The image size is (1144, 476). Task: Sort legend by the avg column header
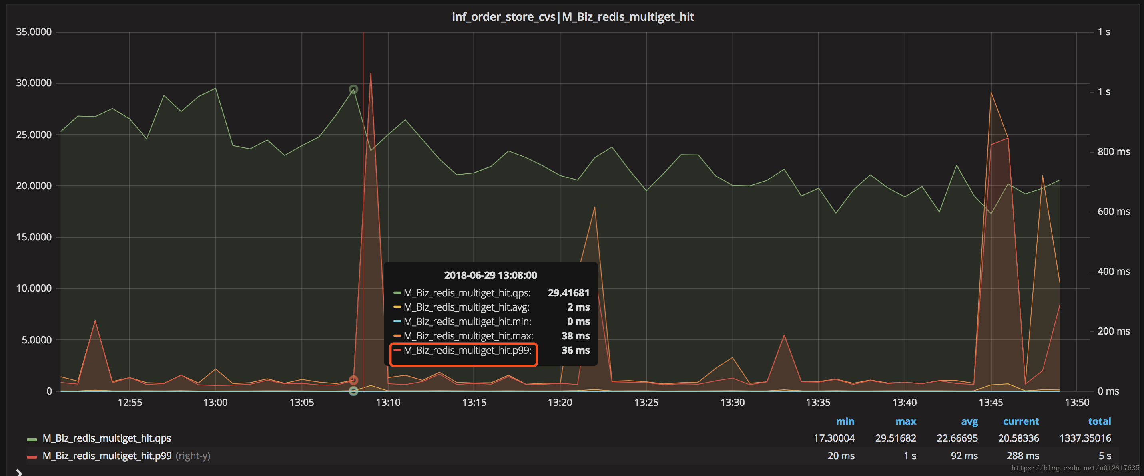[x=969, y=421]
